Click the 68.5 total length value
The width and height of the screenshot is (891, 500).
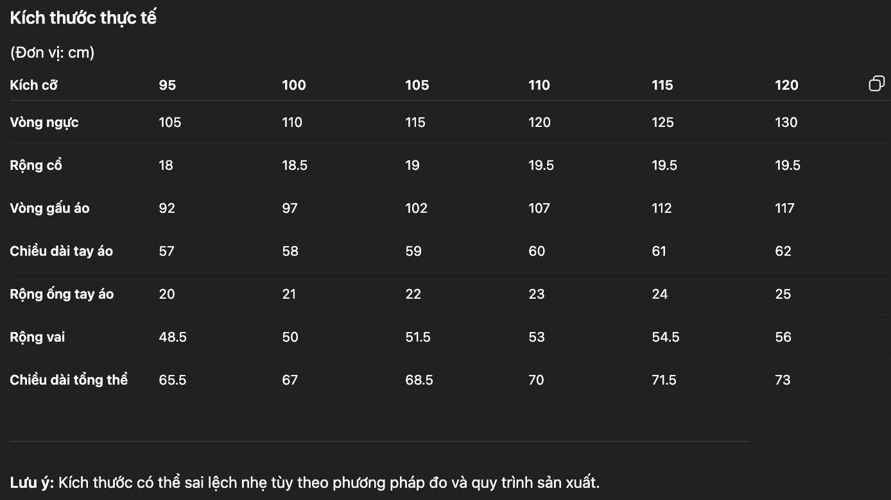pos(419,380)
